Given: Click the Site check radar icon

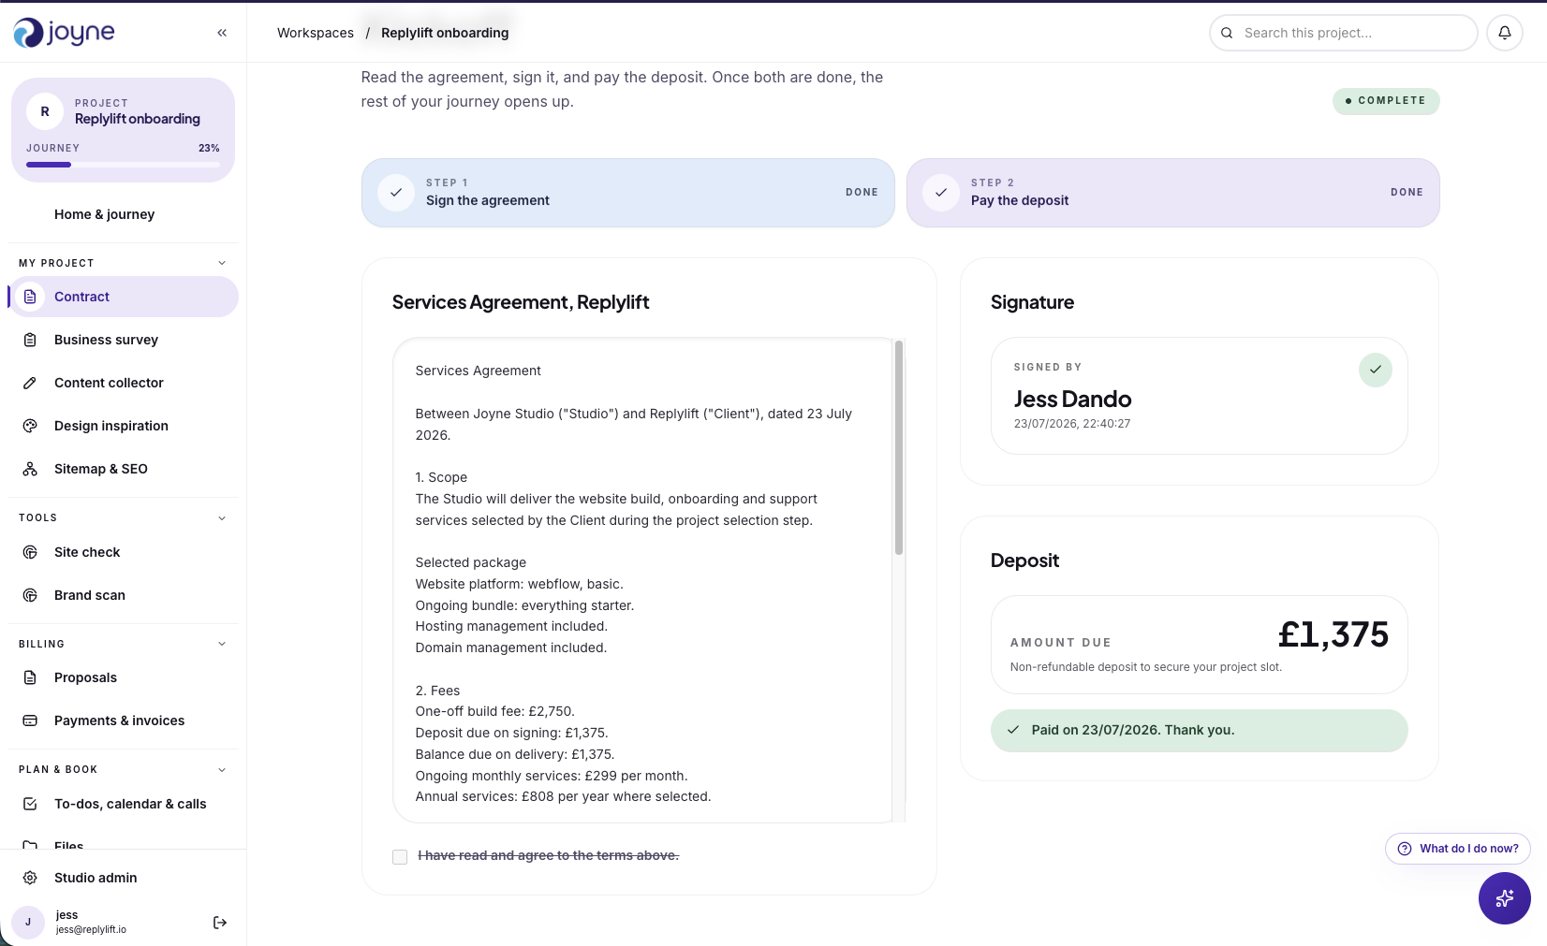Looking at the screenshot, I should click(x=30, y=552).
